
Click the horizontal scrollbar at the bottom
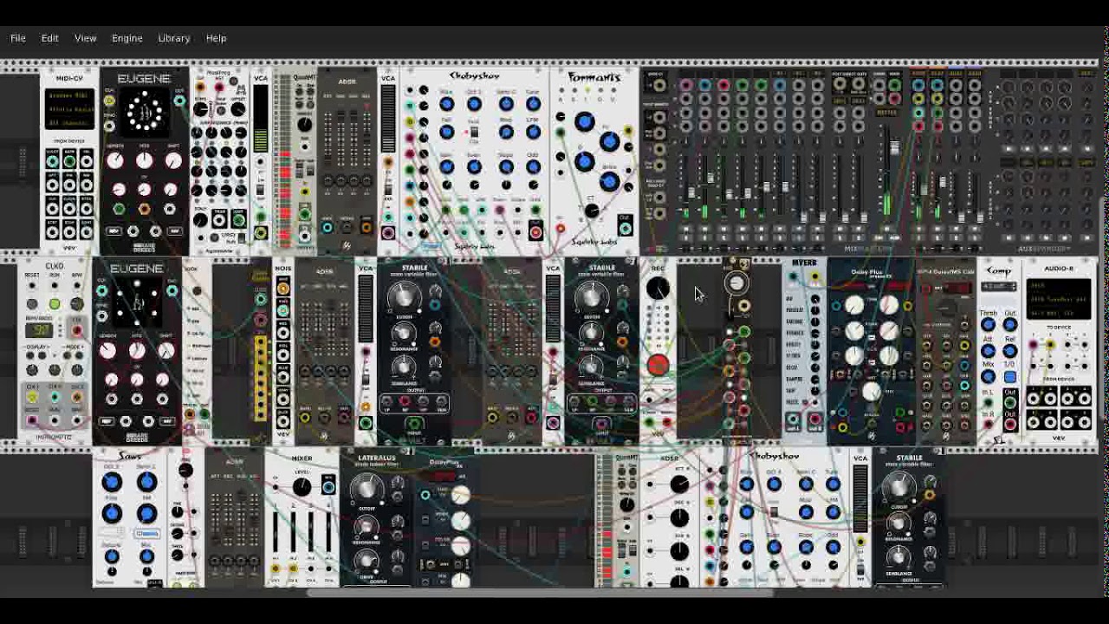(x=540, y=594)
